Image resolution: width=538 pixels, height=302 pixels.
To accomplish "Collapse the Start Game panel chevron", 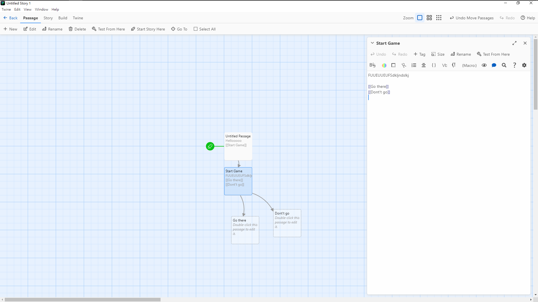I will coord(372,43).
